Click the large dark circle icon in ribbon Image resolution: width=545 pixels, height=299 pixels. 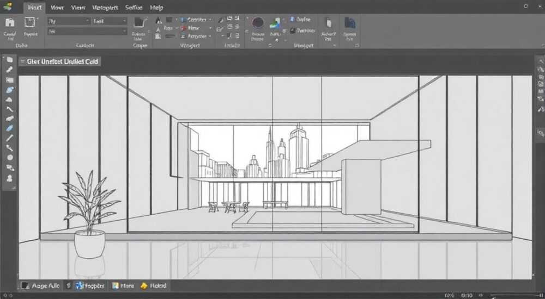pyautogui.click(x=258, y=23)
